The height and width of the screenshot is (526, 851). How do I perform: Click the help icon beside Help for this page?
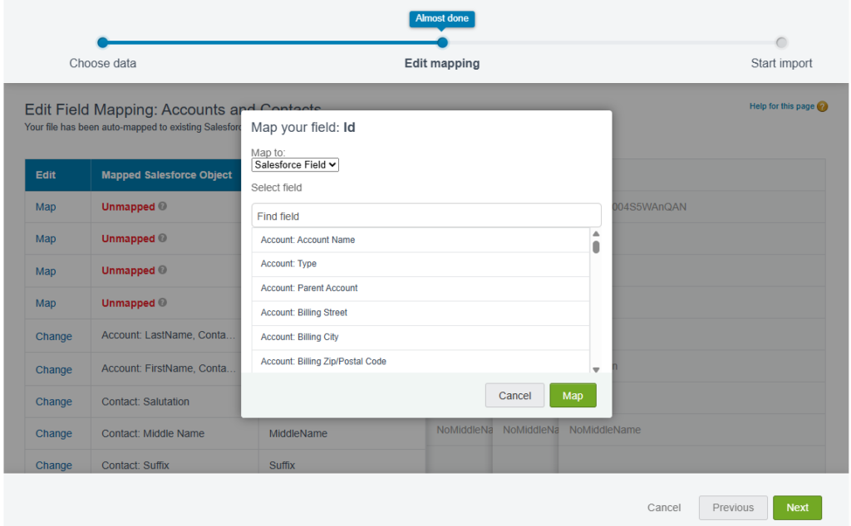coord(822,107)
